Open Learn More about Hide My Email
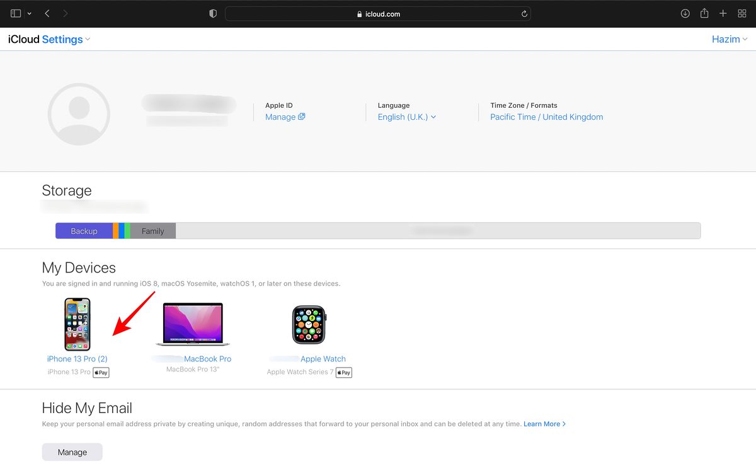 544,424
